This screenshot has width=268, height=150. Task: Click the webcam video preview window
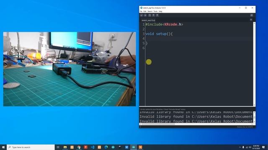tap(70, 69)
